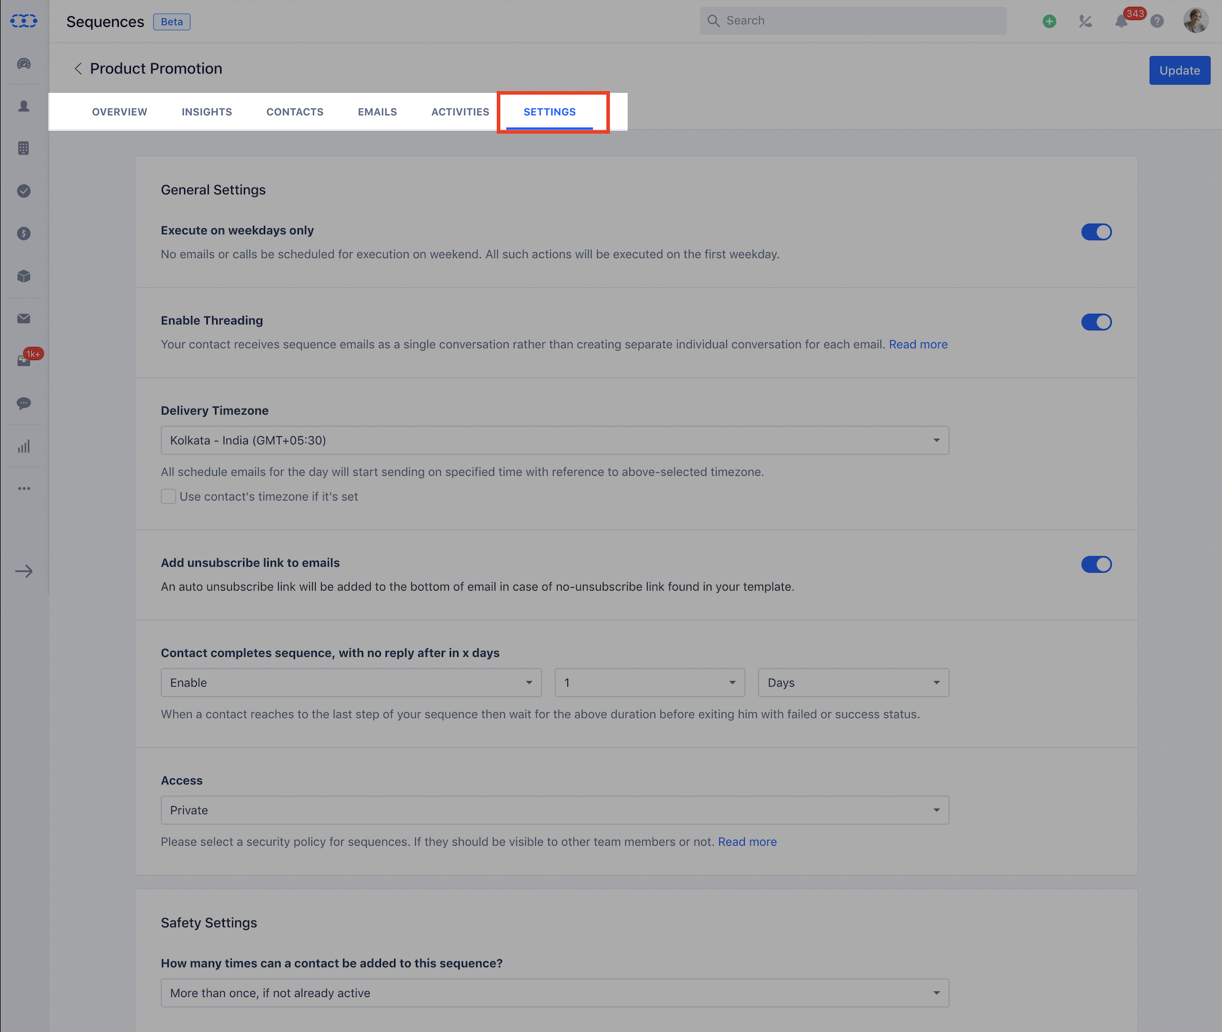This screenshot has width=1222, height=1032.
Task: Open Days unit dropdown
Action: 853,683
